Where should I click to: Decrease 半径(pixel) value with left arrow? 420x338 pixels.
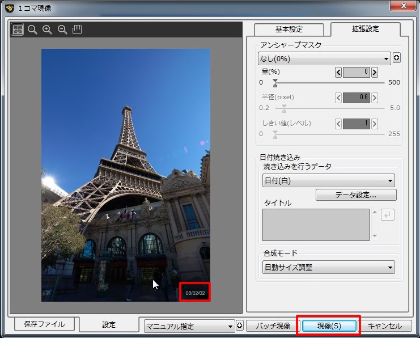point(338,98)
